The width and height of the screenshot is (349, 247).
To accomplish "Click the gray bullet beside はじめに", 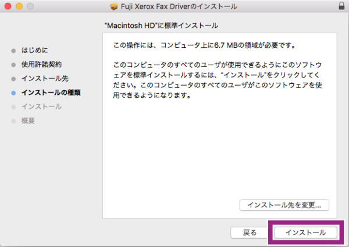I will (13, 50).
